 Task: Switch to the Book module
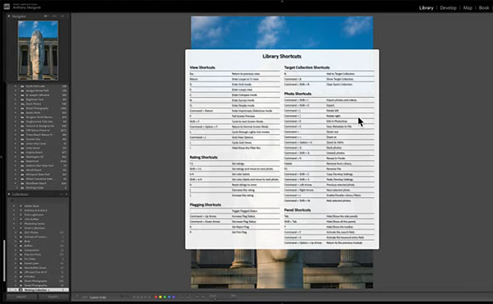(x=484, y=8)
